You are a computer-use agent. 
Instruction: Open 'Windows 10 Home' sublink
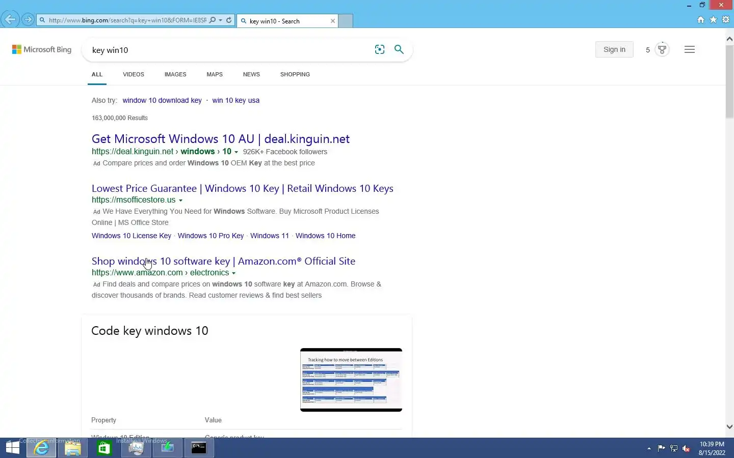coord(326,236)
